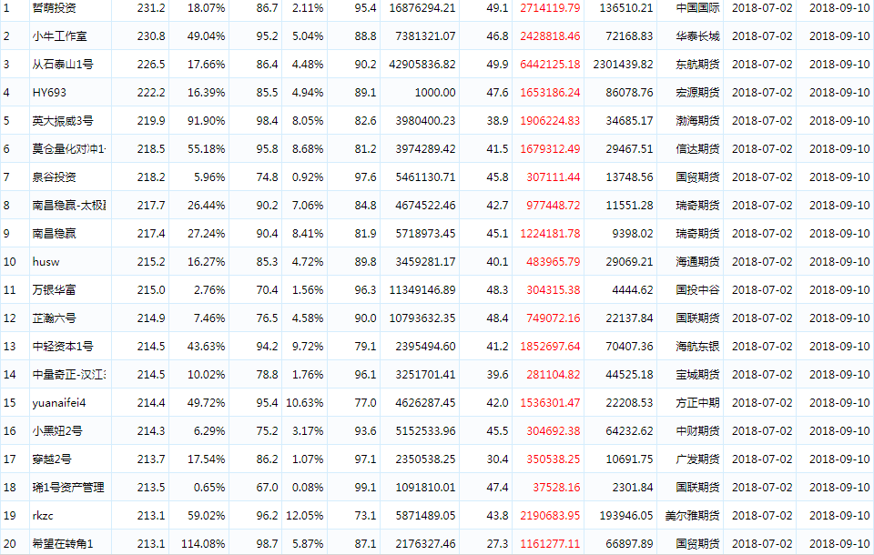874x555 pixels.
Task: Select the 莫仓量化对冲1 row name
Action: 69,149
